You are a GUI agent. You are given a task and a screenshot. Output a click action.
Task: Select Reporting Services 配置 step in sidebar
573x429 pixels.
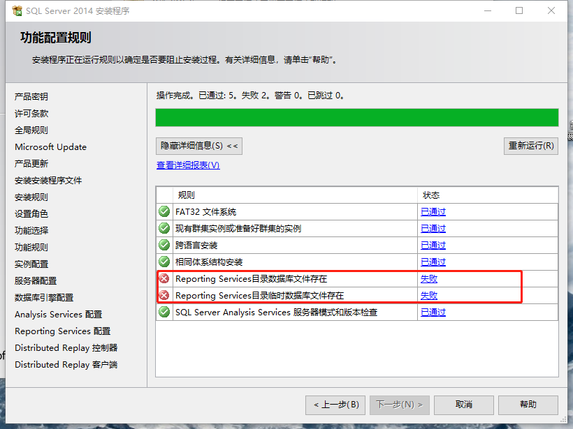coord(62,331)
